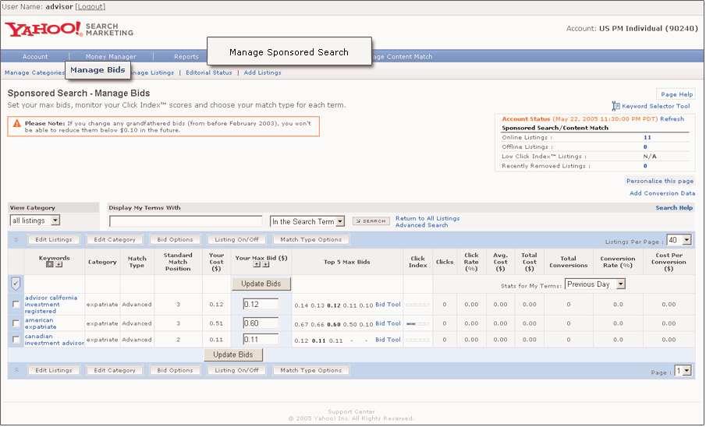Click the Yahoo! Search Marketing logo
The width and height of the screenshot is (706, 427).
click(x=69, y=30)
